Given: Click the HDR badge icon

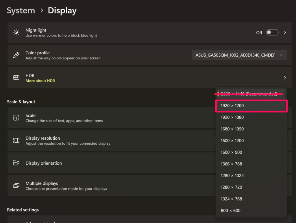Looking at the screenshot, I should click(16, 78).
